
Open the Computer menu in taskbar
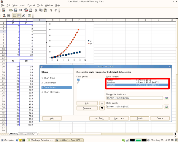coord(8,140)
